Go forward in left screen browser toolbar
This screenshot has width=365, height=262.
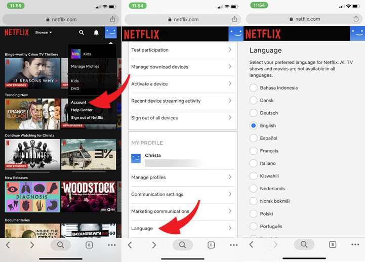click(x=32, y=245)
